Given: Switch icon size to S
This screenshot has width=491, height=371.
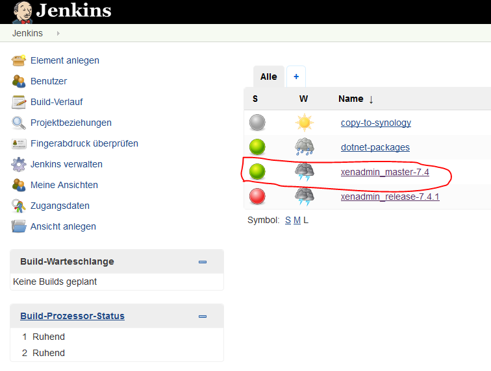Looking at the screenshot, I should pyautogui.click(x=288, y=221).
